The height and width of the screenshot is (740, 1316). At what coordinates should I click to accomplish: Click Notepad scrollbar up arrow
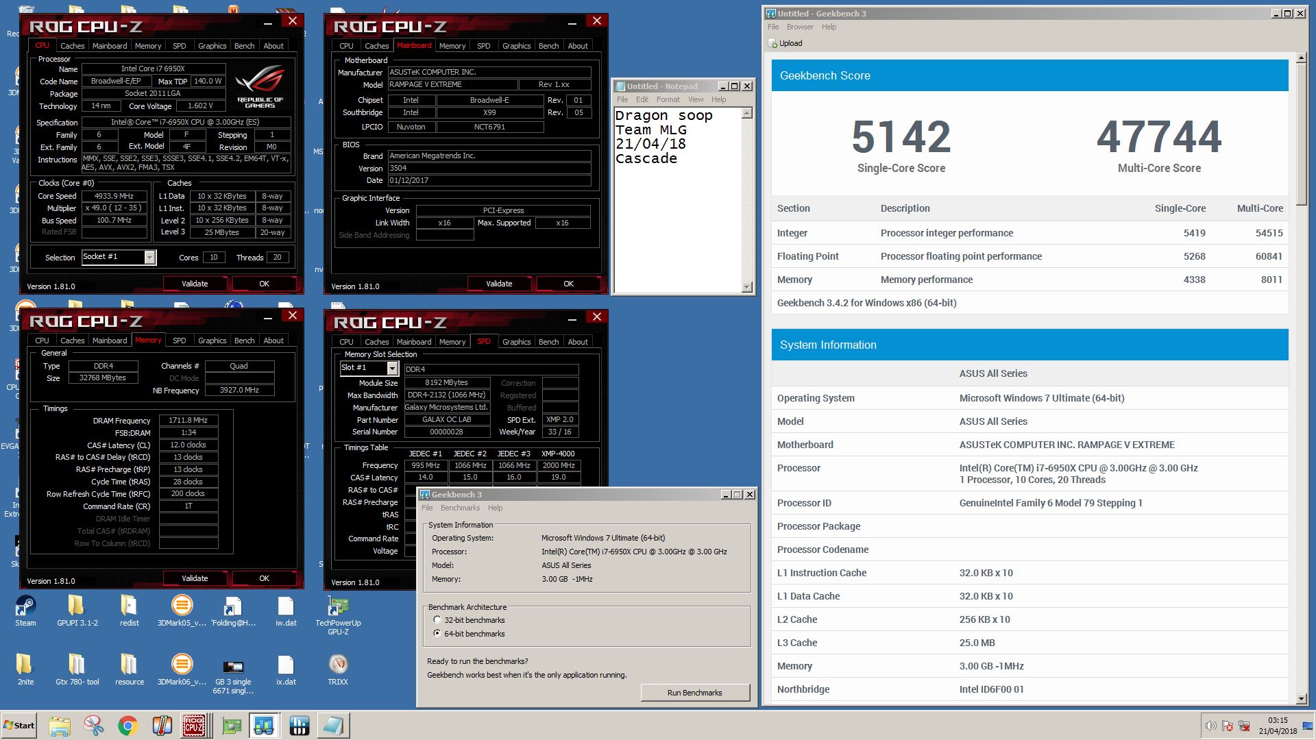point(747,113)
